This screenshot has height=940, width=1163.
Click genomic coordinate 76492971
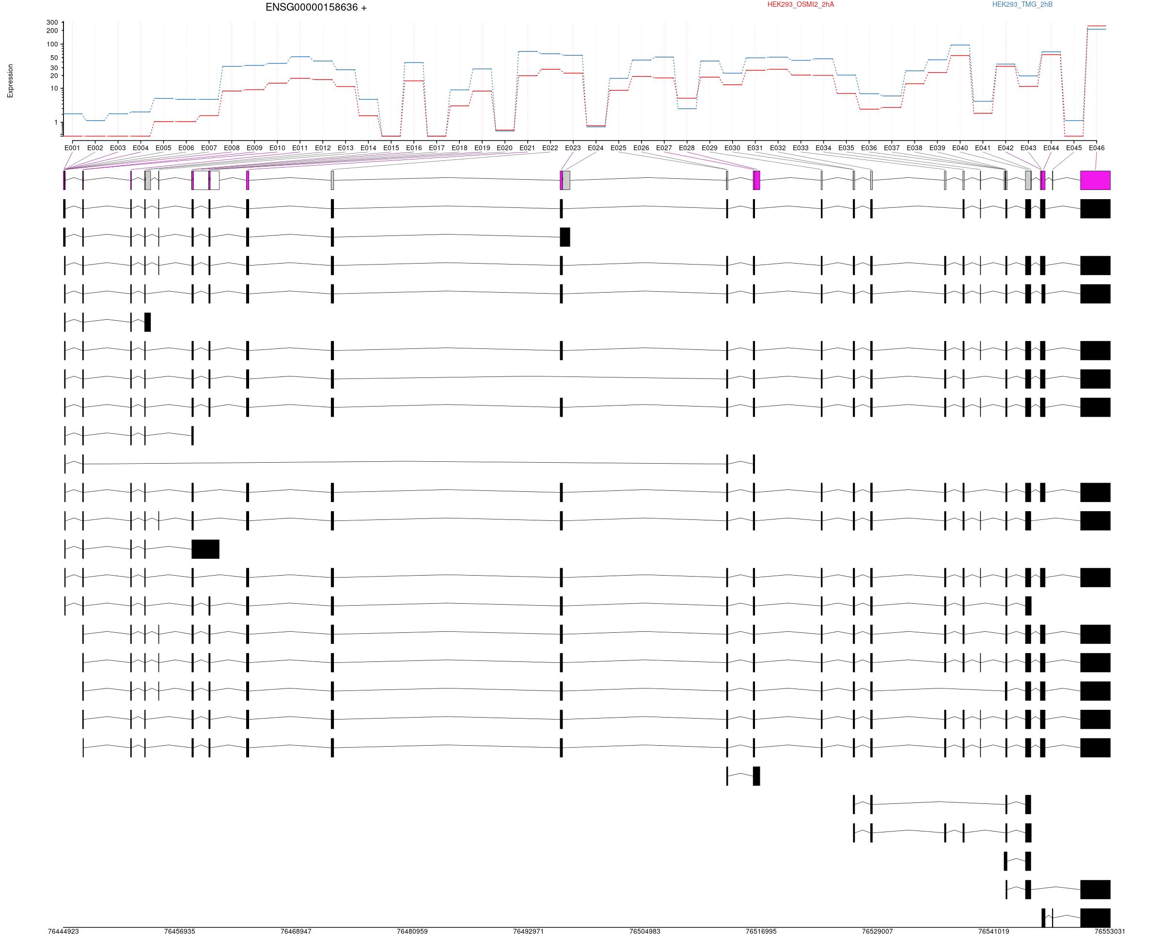point(529,931)
